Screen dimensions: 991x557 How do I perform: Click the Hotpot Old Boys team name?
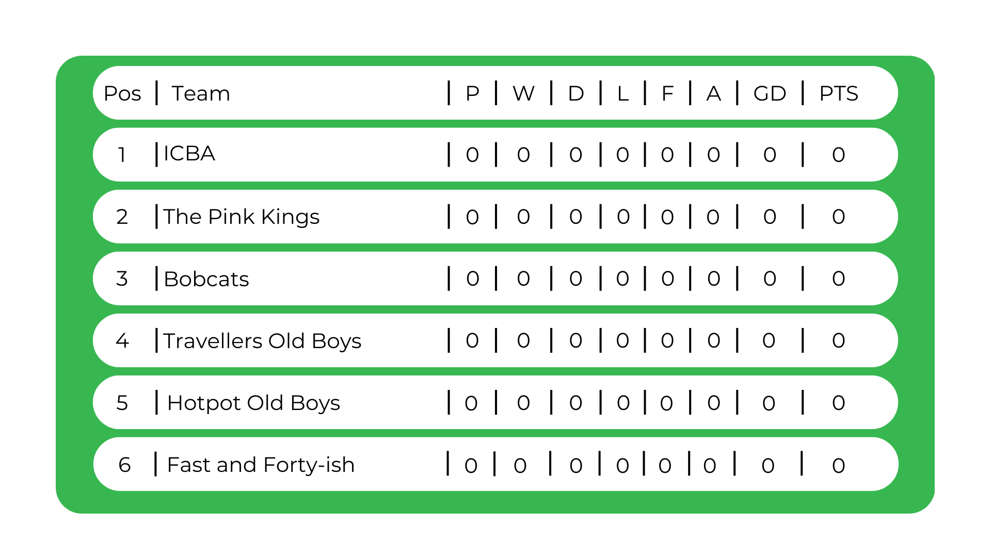[253, 403]
